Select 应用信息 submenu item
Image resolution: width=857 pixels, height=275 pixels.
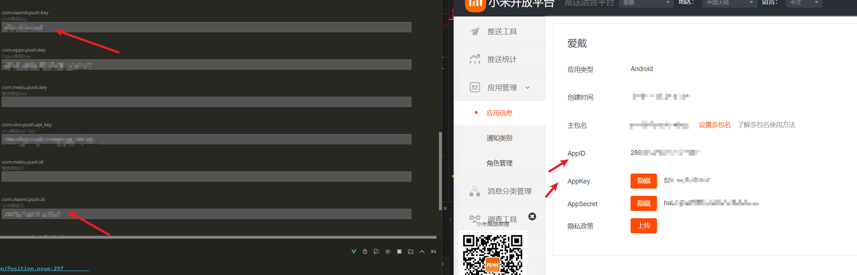500,113
